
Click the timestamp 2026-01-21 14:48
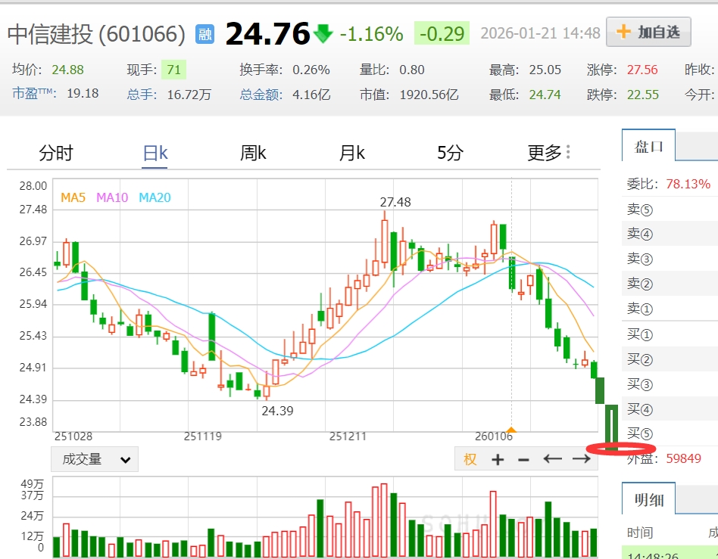click(x=540, y=33)
